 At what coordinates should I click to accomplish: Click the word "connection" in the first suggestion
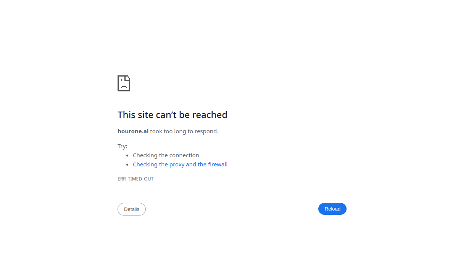(x=184, y=155)
